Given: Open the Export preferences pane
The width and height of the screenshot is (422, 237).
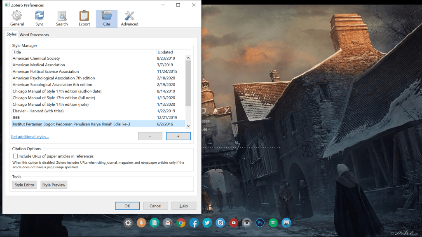Looking at the screenshot, I should point(84,19).
